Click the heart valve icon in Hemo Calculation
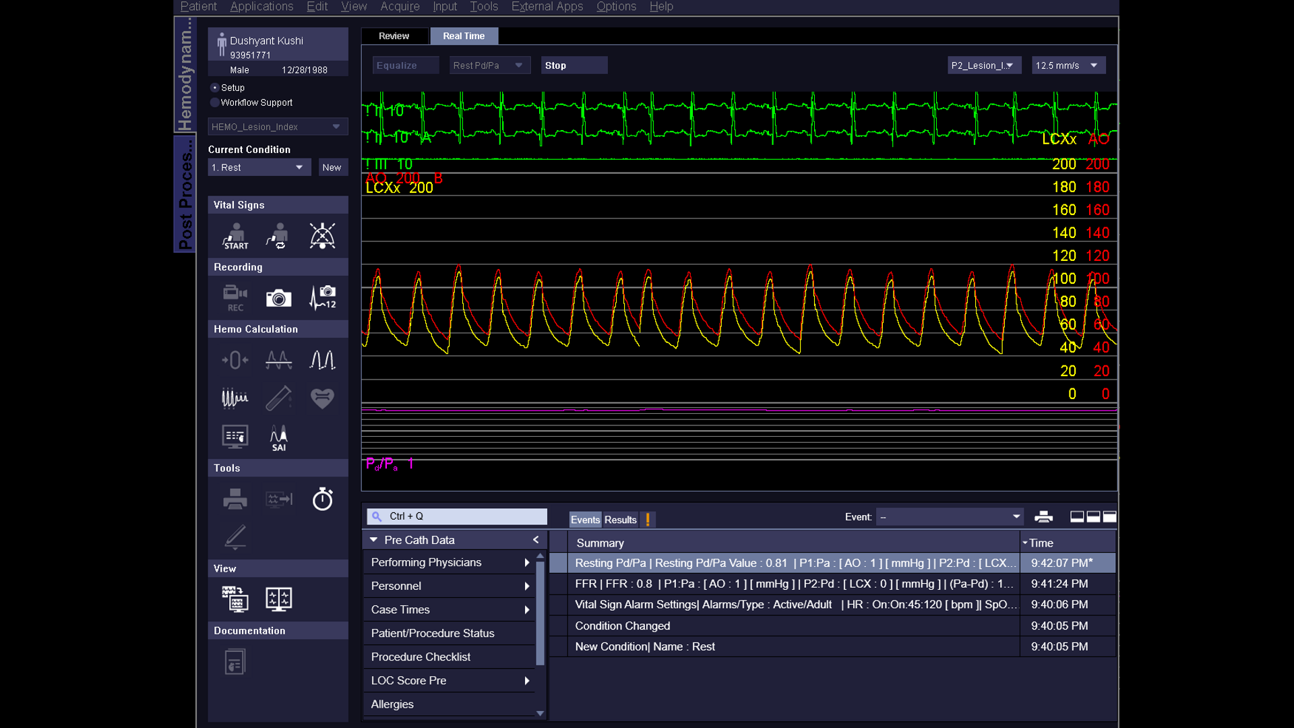1294x728 pixels. click(322, 398)
